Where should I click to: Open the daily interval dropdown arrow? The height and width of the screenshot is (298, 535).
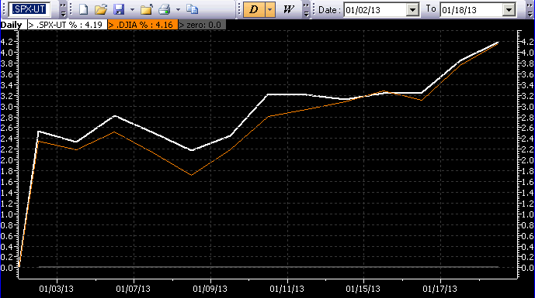point(270,9)
